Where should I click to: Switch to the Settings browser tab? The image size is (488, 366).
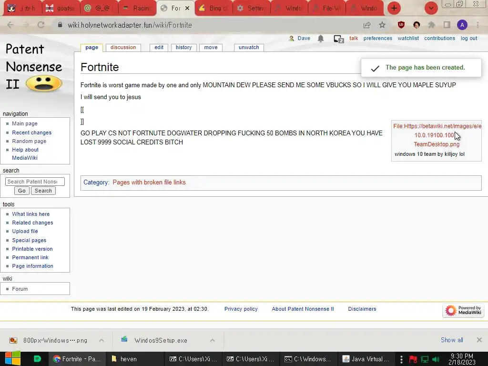pyautogui.click(x=252, y=9)
